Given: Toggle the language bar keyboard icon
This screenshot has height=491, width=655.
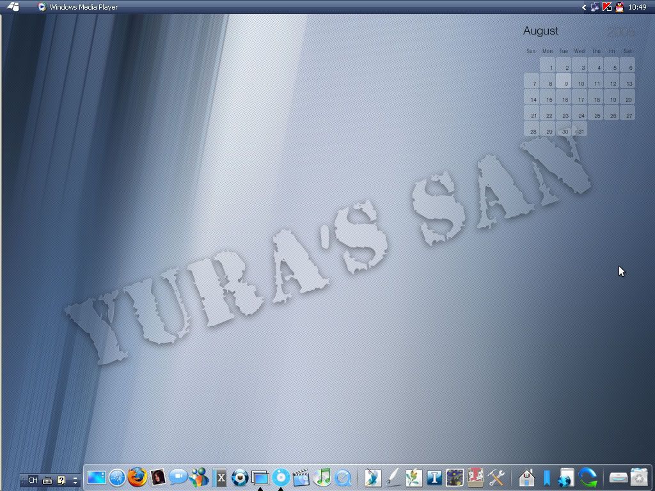Looking at the screenshot, I should coord(47,480).
